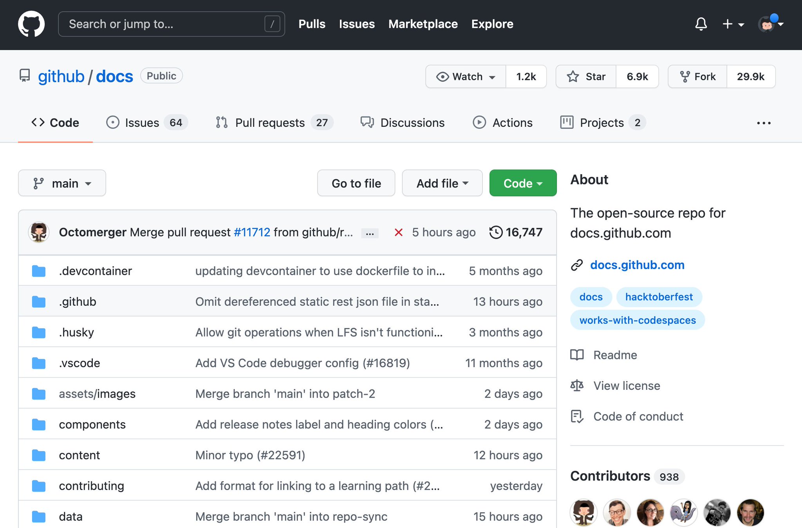
Task: Expand the truncated commit message ellipsis
Action: coord(369,232)
